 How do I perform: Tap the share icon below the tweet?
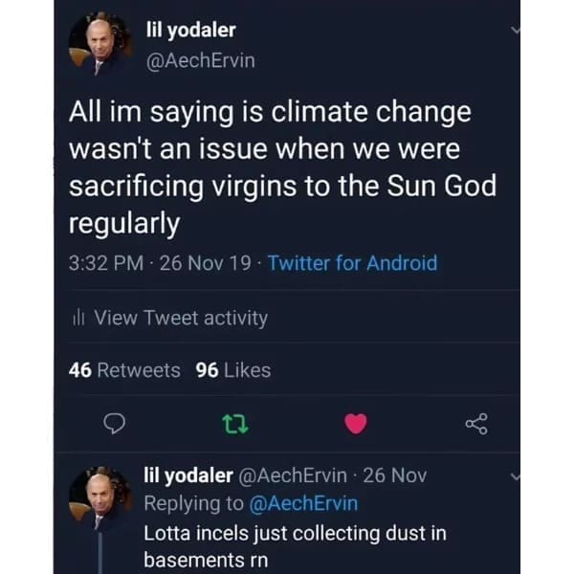tap(475, 423)
